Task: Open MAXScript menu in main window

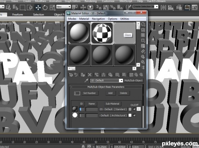Action: coord(126,1)
